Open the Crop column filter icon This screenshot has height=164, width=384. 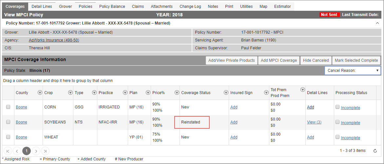click(70, 93)
